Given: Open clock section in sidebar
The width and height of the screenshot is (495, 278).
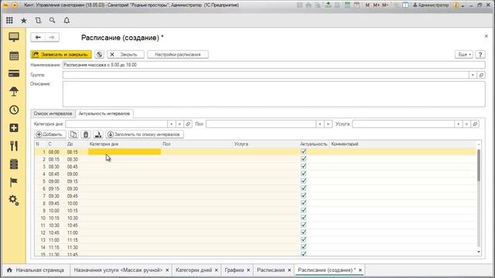Looking at the screenshot, I should click(14, 110).
